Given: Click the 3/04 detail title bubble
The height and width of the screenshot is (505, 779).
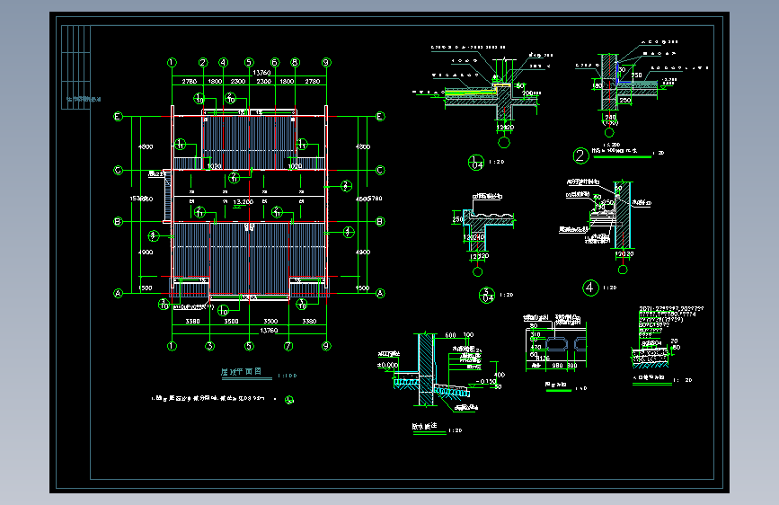Looking at the screenshot, I should (487, 296).
